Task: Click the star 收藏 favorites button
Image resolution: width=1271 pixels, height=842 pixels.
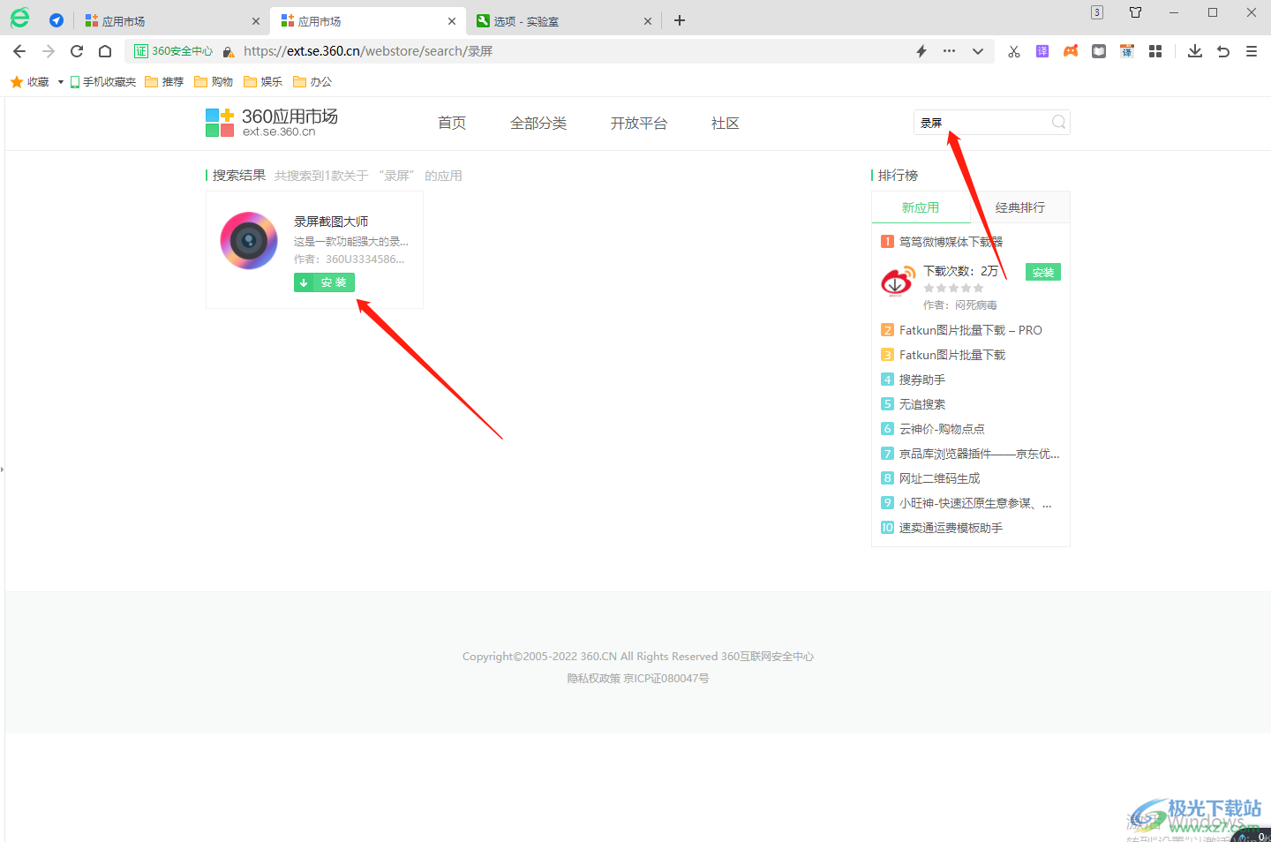Action: point(30,82)
